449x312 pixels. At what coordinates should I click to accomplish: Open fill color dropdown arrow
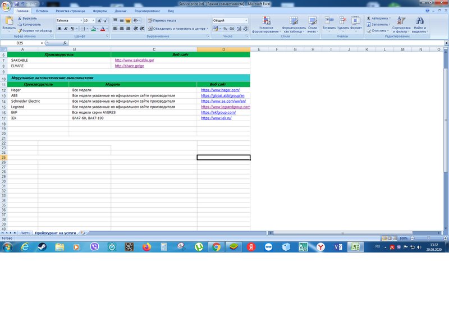98,29
